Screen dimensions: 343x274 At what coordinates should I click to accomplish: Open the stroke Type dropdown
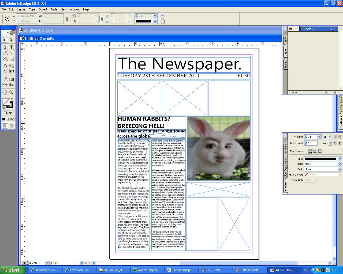point(340,159)
